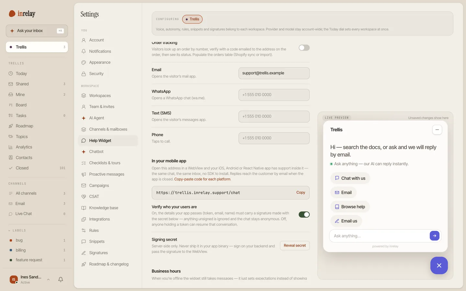466x291 pixels.
Task: Open the Mine inbox icon
Action: [11, 94]
